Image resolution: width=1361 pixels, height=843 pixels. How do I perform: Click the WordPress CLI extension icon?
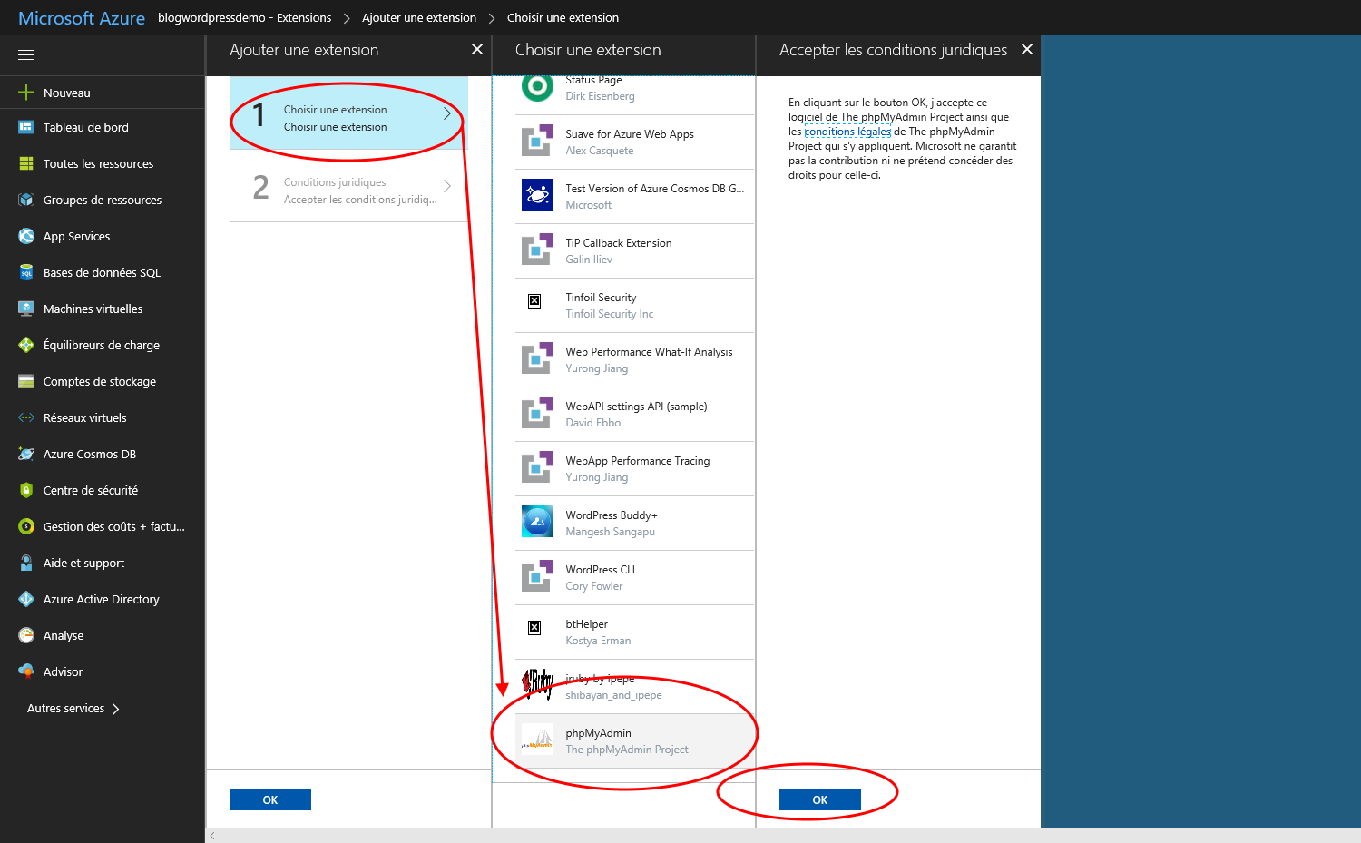click(x=537, y=576)
